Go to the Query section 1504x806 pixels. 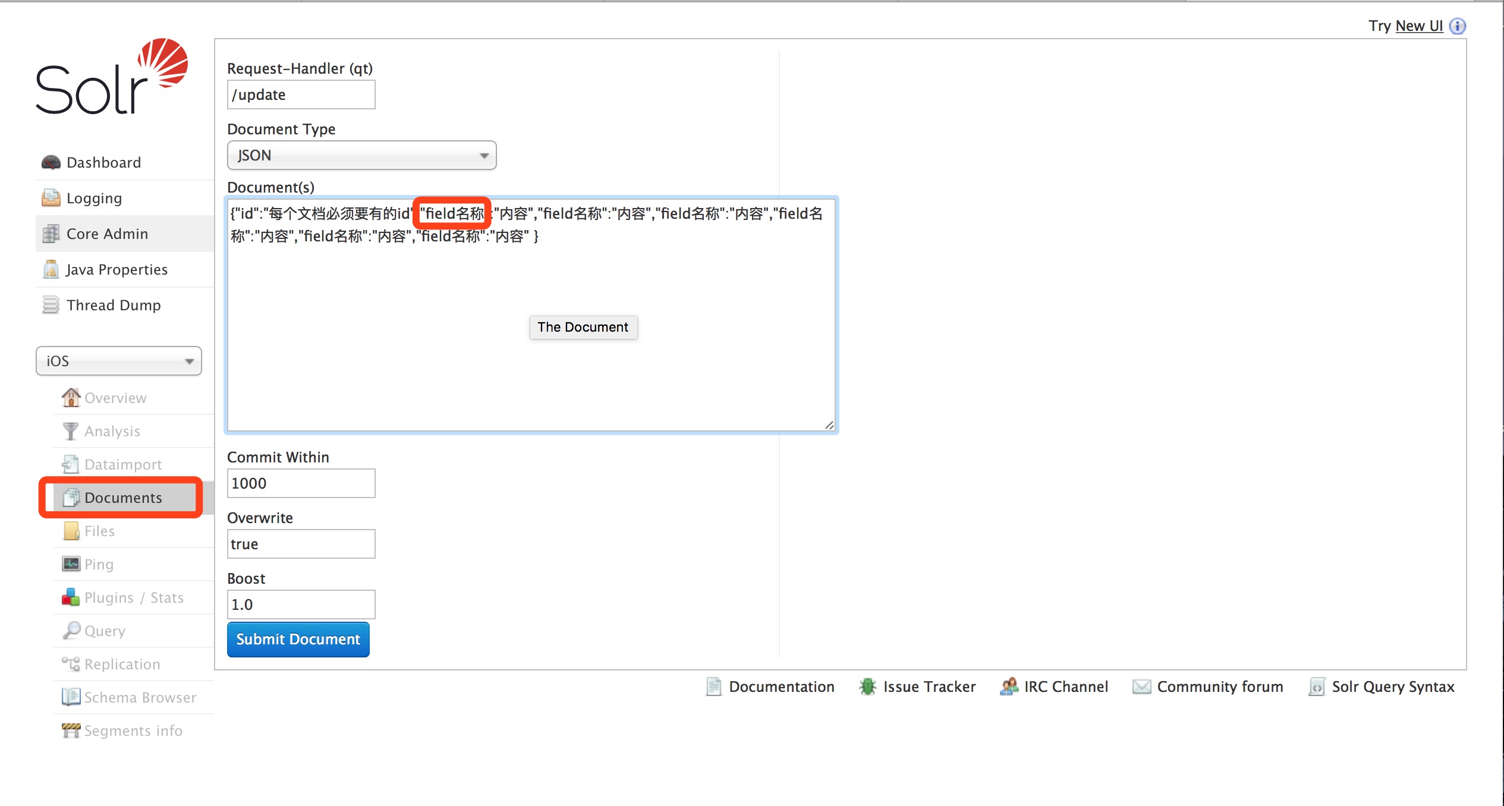tap(134, 631)
